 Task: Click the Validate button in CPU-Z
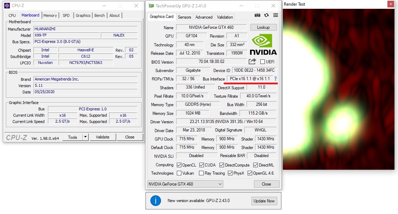coord(102,137)
